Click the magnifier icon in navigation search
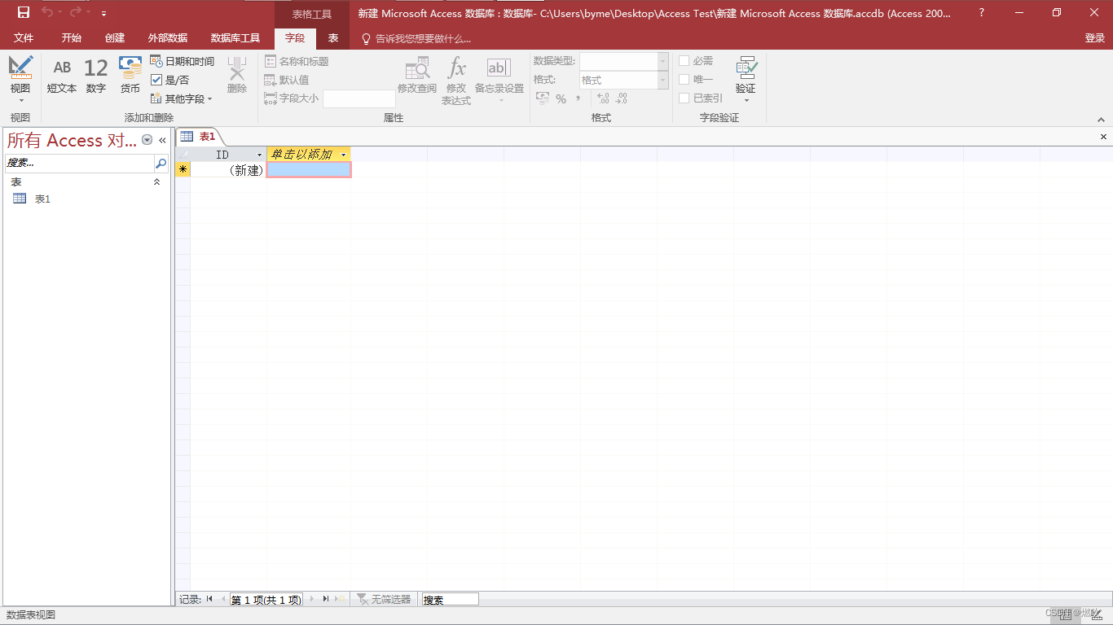Screen dimensions: 1113x625 click(x=161, y=163)
